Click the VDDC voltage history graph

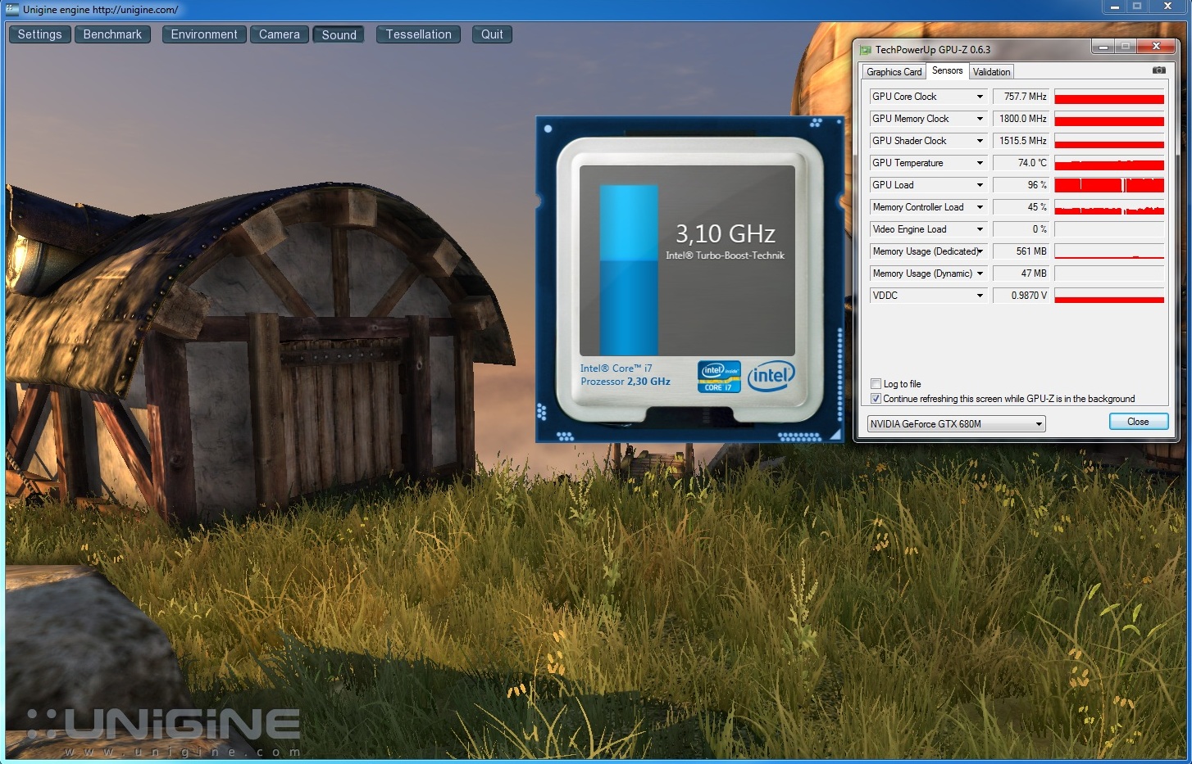point(1109,296)
